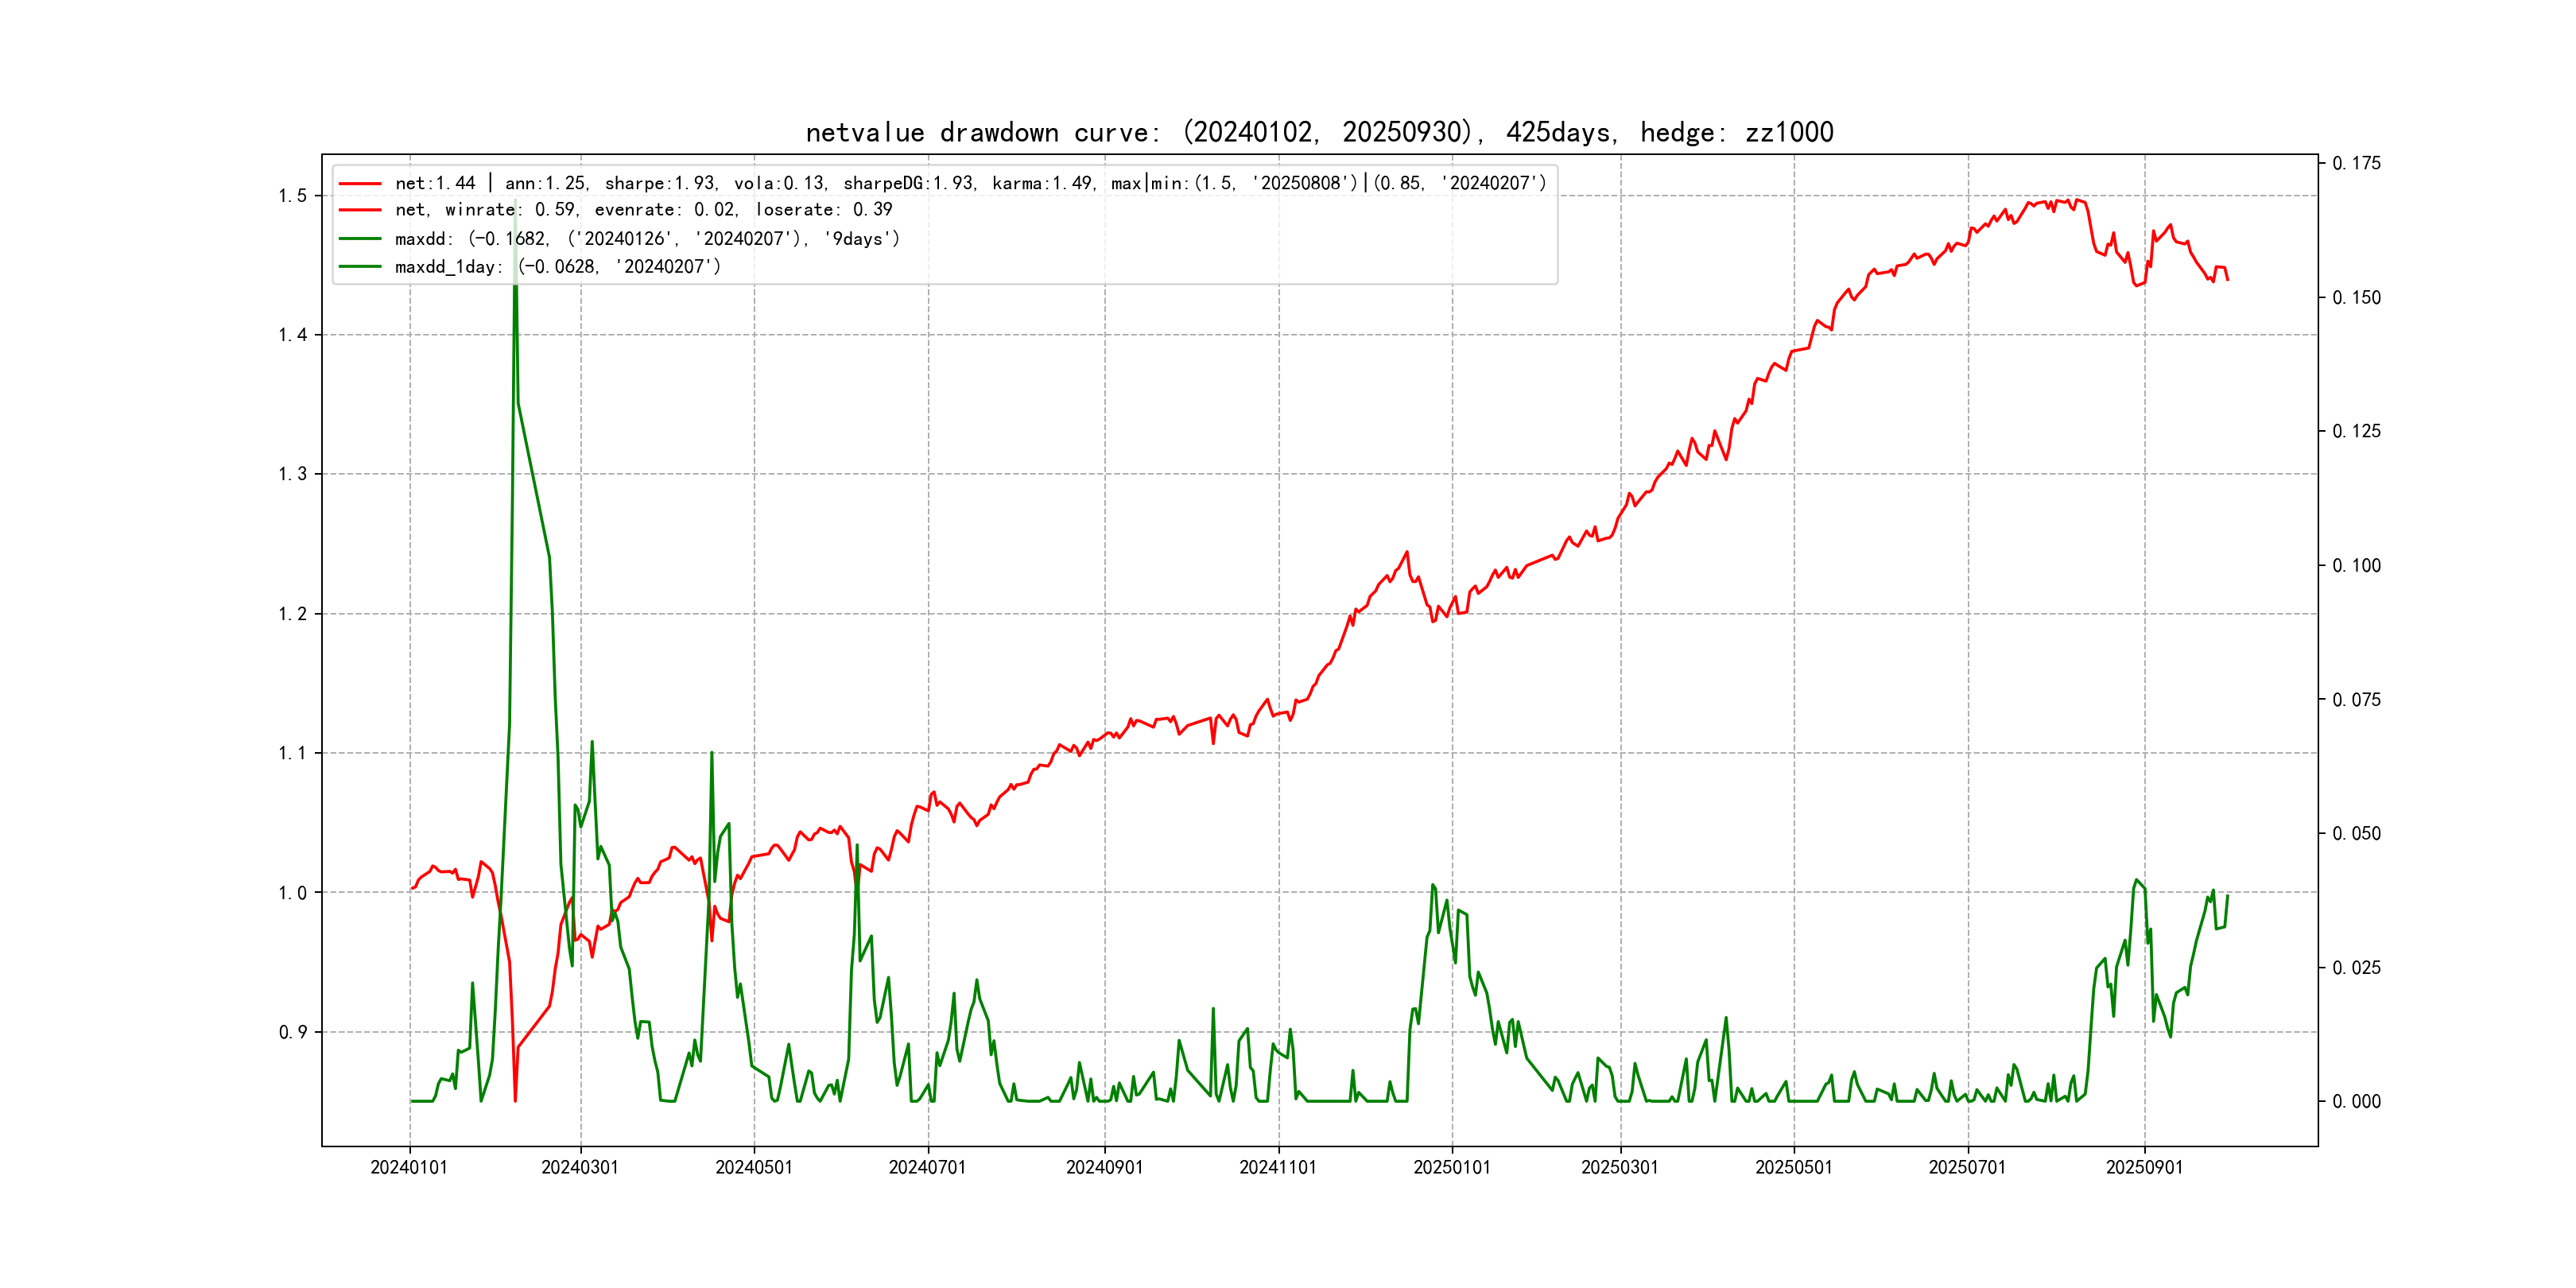The width and height of the screenshot is (2576, 1288).
Task: Click the 0.000 right y-axis tick label
Action: tap(2356, 1101)
